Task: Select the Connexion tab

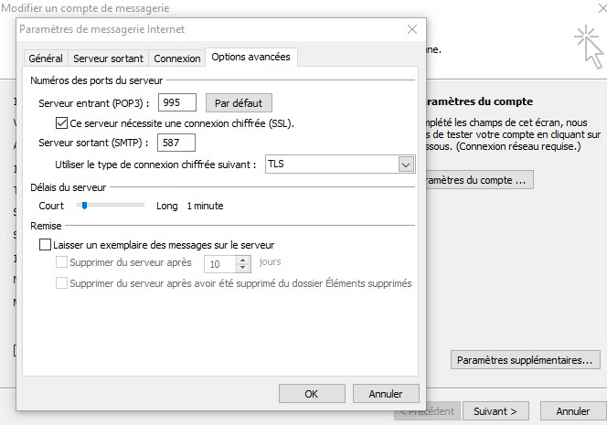Action: click(176, 58)
